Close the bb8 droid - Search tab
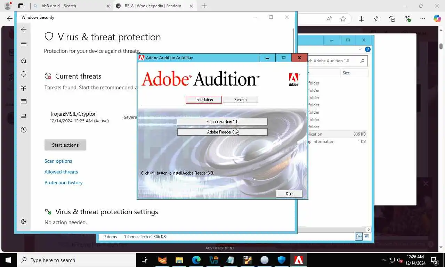This screenshot has width=445, height=267. (x=108, y=6)
